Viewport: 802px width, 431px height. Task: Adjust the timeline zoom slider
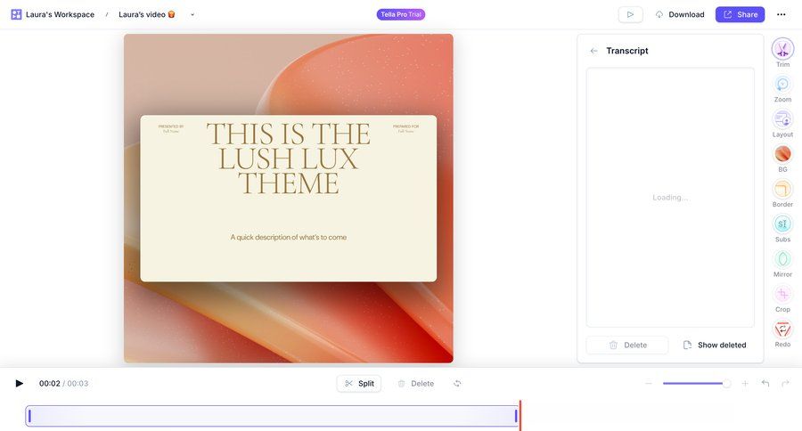click(697, 384)
